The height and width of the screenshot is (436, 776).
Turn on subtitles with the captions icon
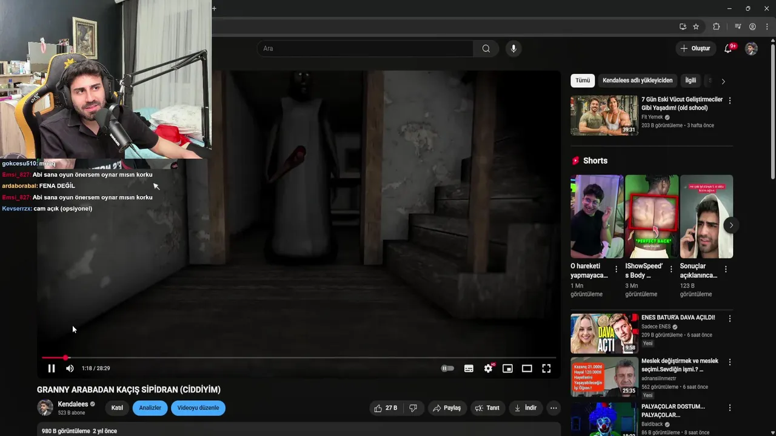[x=469, y=368]
